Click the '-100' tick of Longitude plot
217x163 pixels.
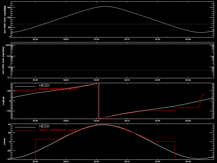click(x=8, y=111)
